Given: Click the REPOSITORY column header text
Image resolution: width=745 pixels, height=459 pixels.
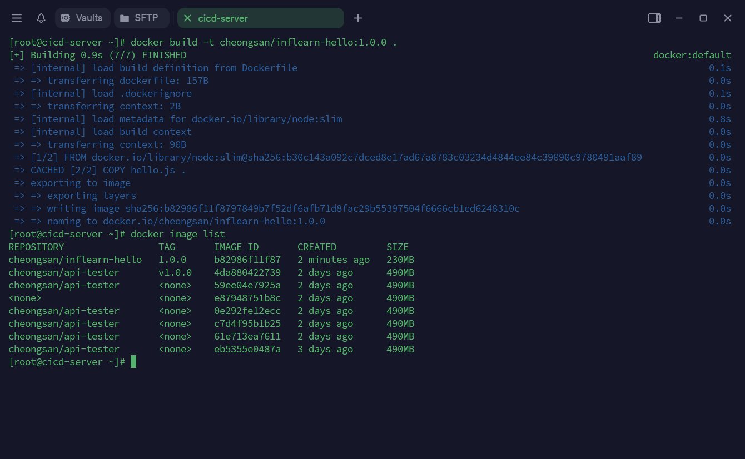Looking at the screenshot, I should (36, 247).
